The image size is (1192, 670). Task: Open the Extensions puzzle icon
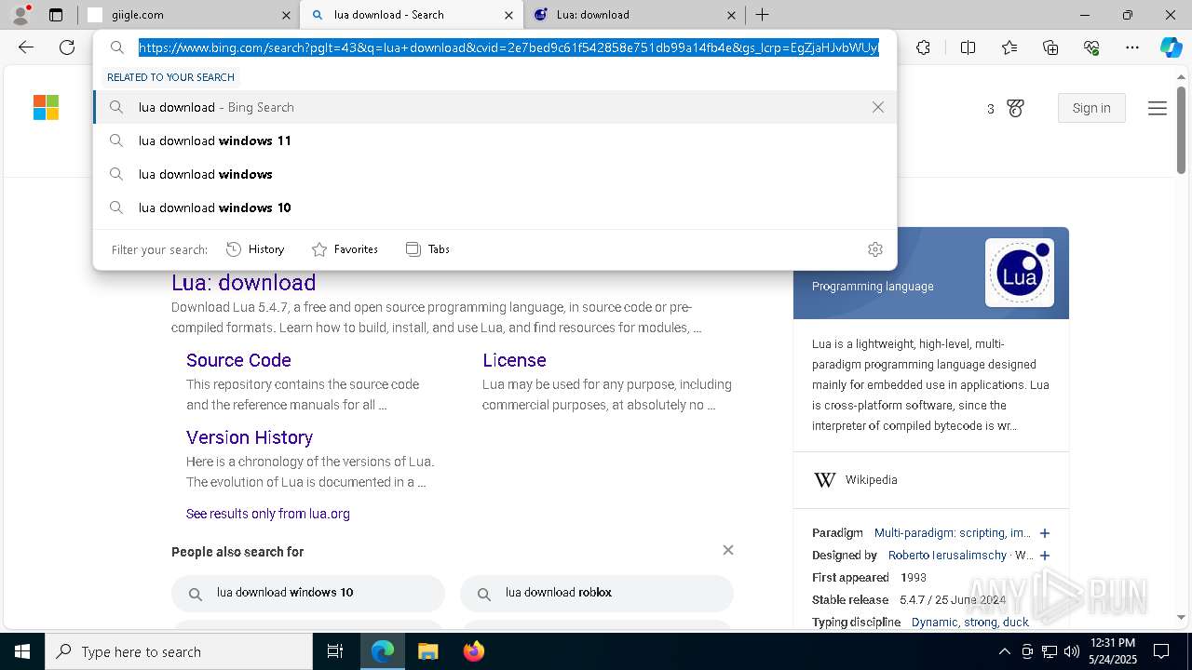923,47
